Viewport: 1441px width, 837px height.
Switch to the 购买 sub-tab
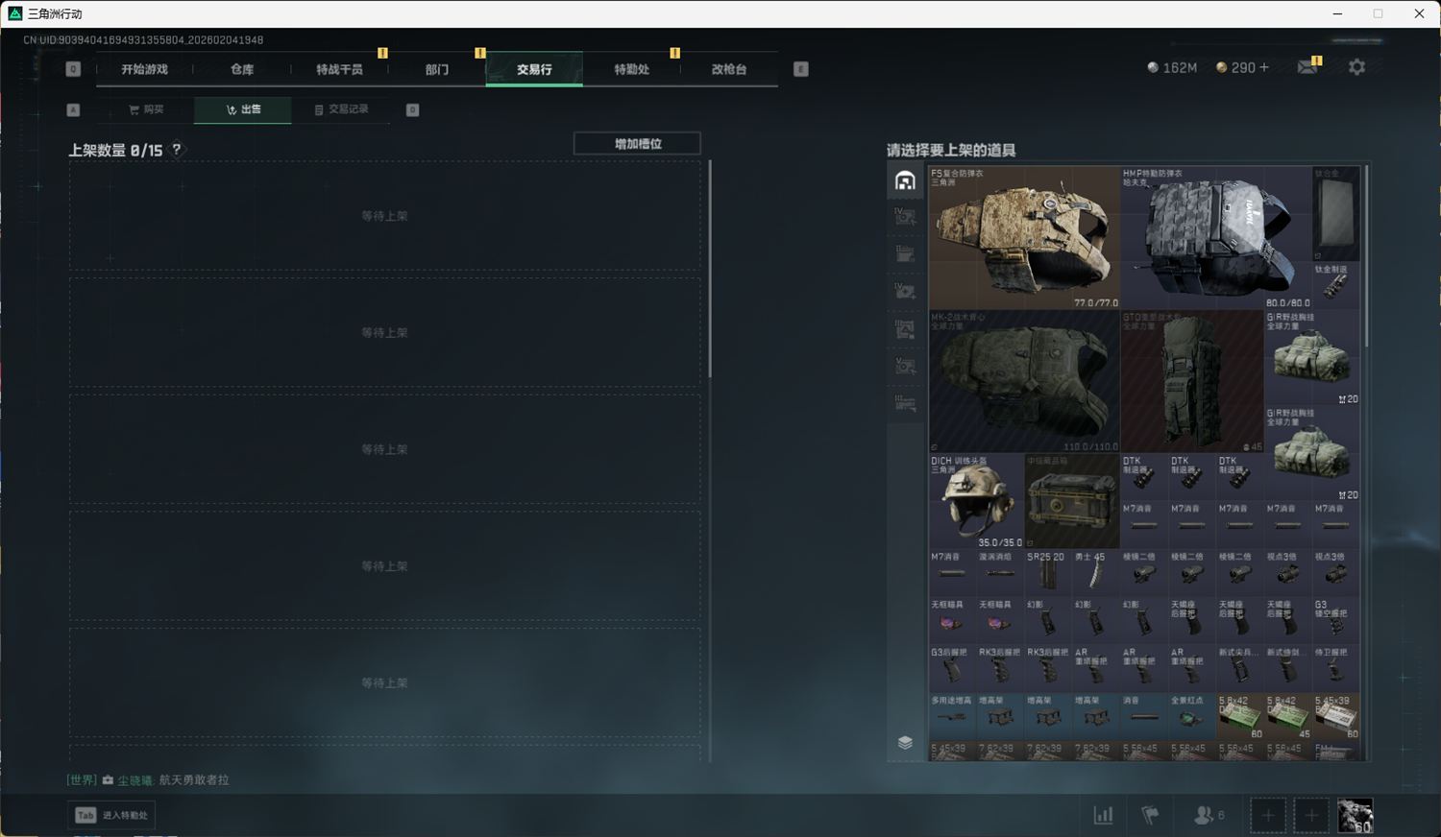click(146, 109)
